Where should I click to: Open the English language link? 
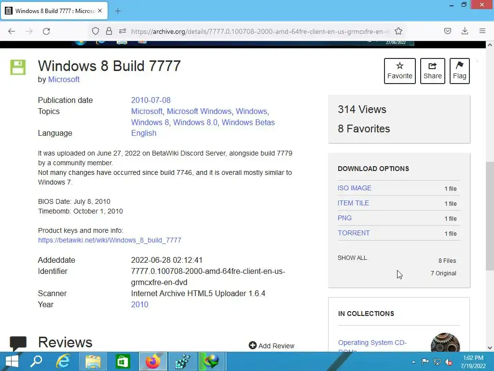[144, 133]
